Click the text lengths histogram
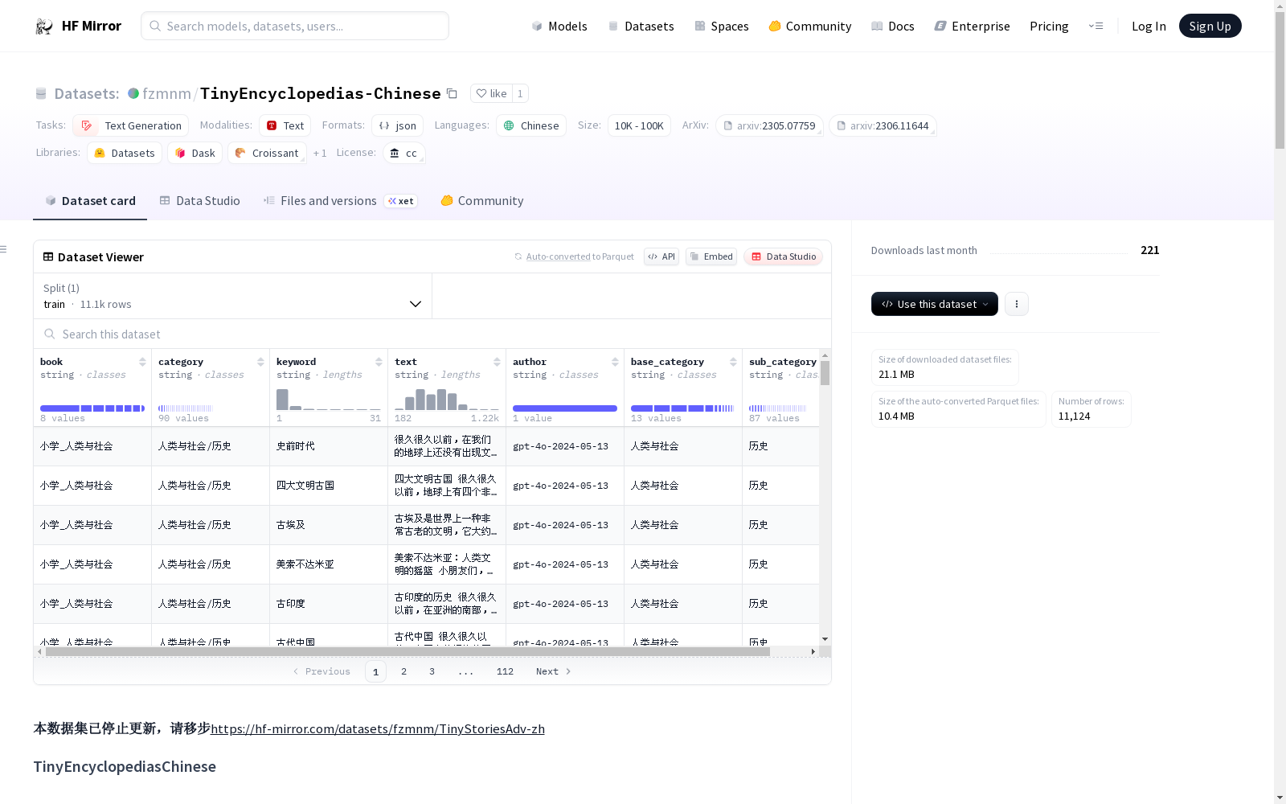This screenshot has height=804, width=1286. tap(447, 400)
